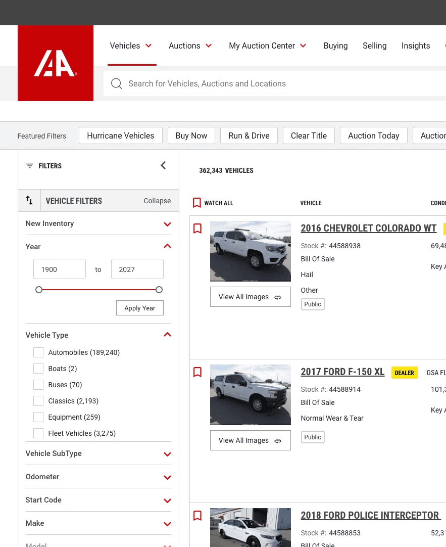Open 2016 Chevrolet Colorado WT listing
Image resolution: width=446 pixels, height=547 pixels.
tap(368, 228)
